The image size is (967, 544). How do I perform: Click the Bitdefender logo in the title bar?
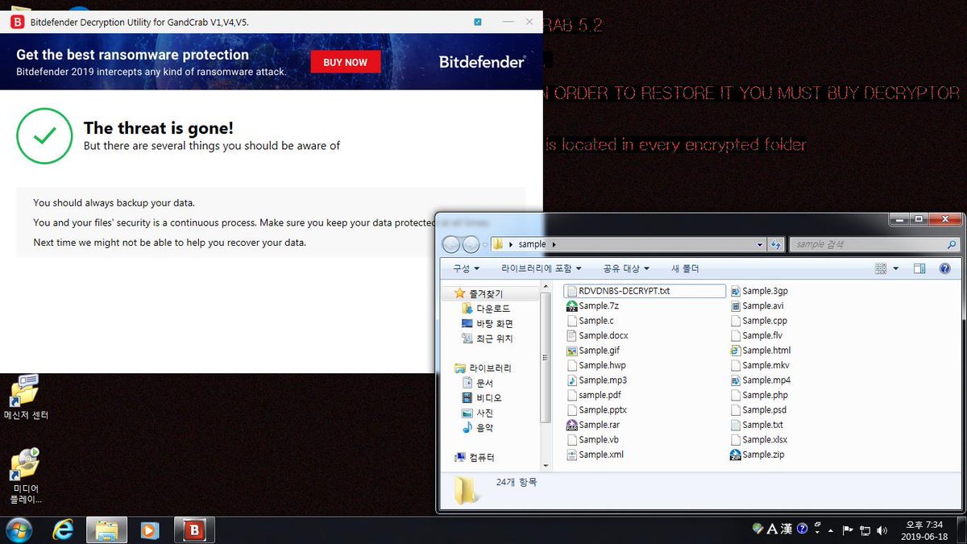click(x=17, y=23)
